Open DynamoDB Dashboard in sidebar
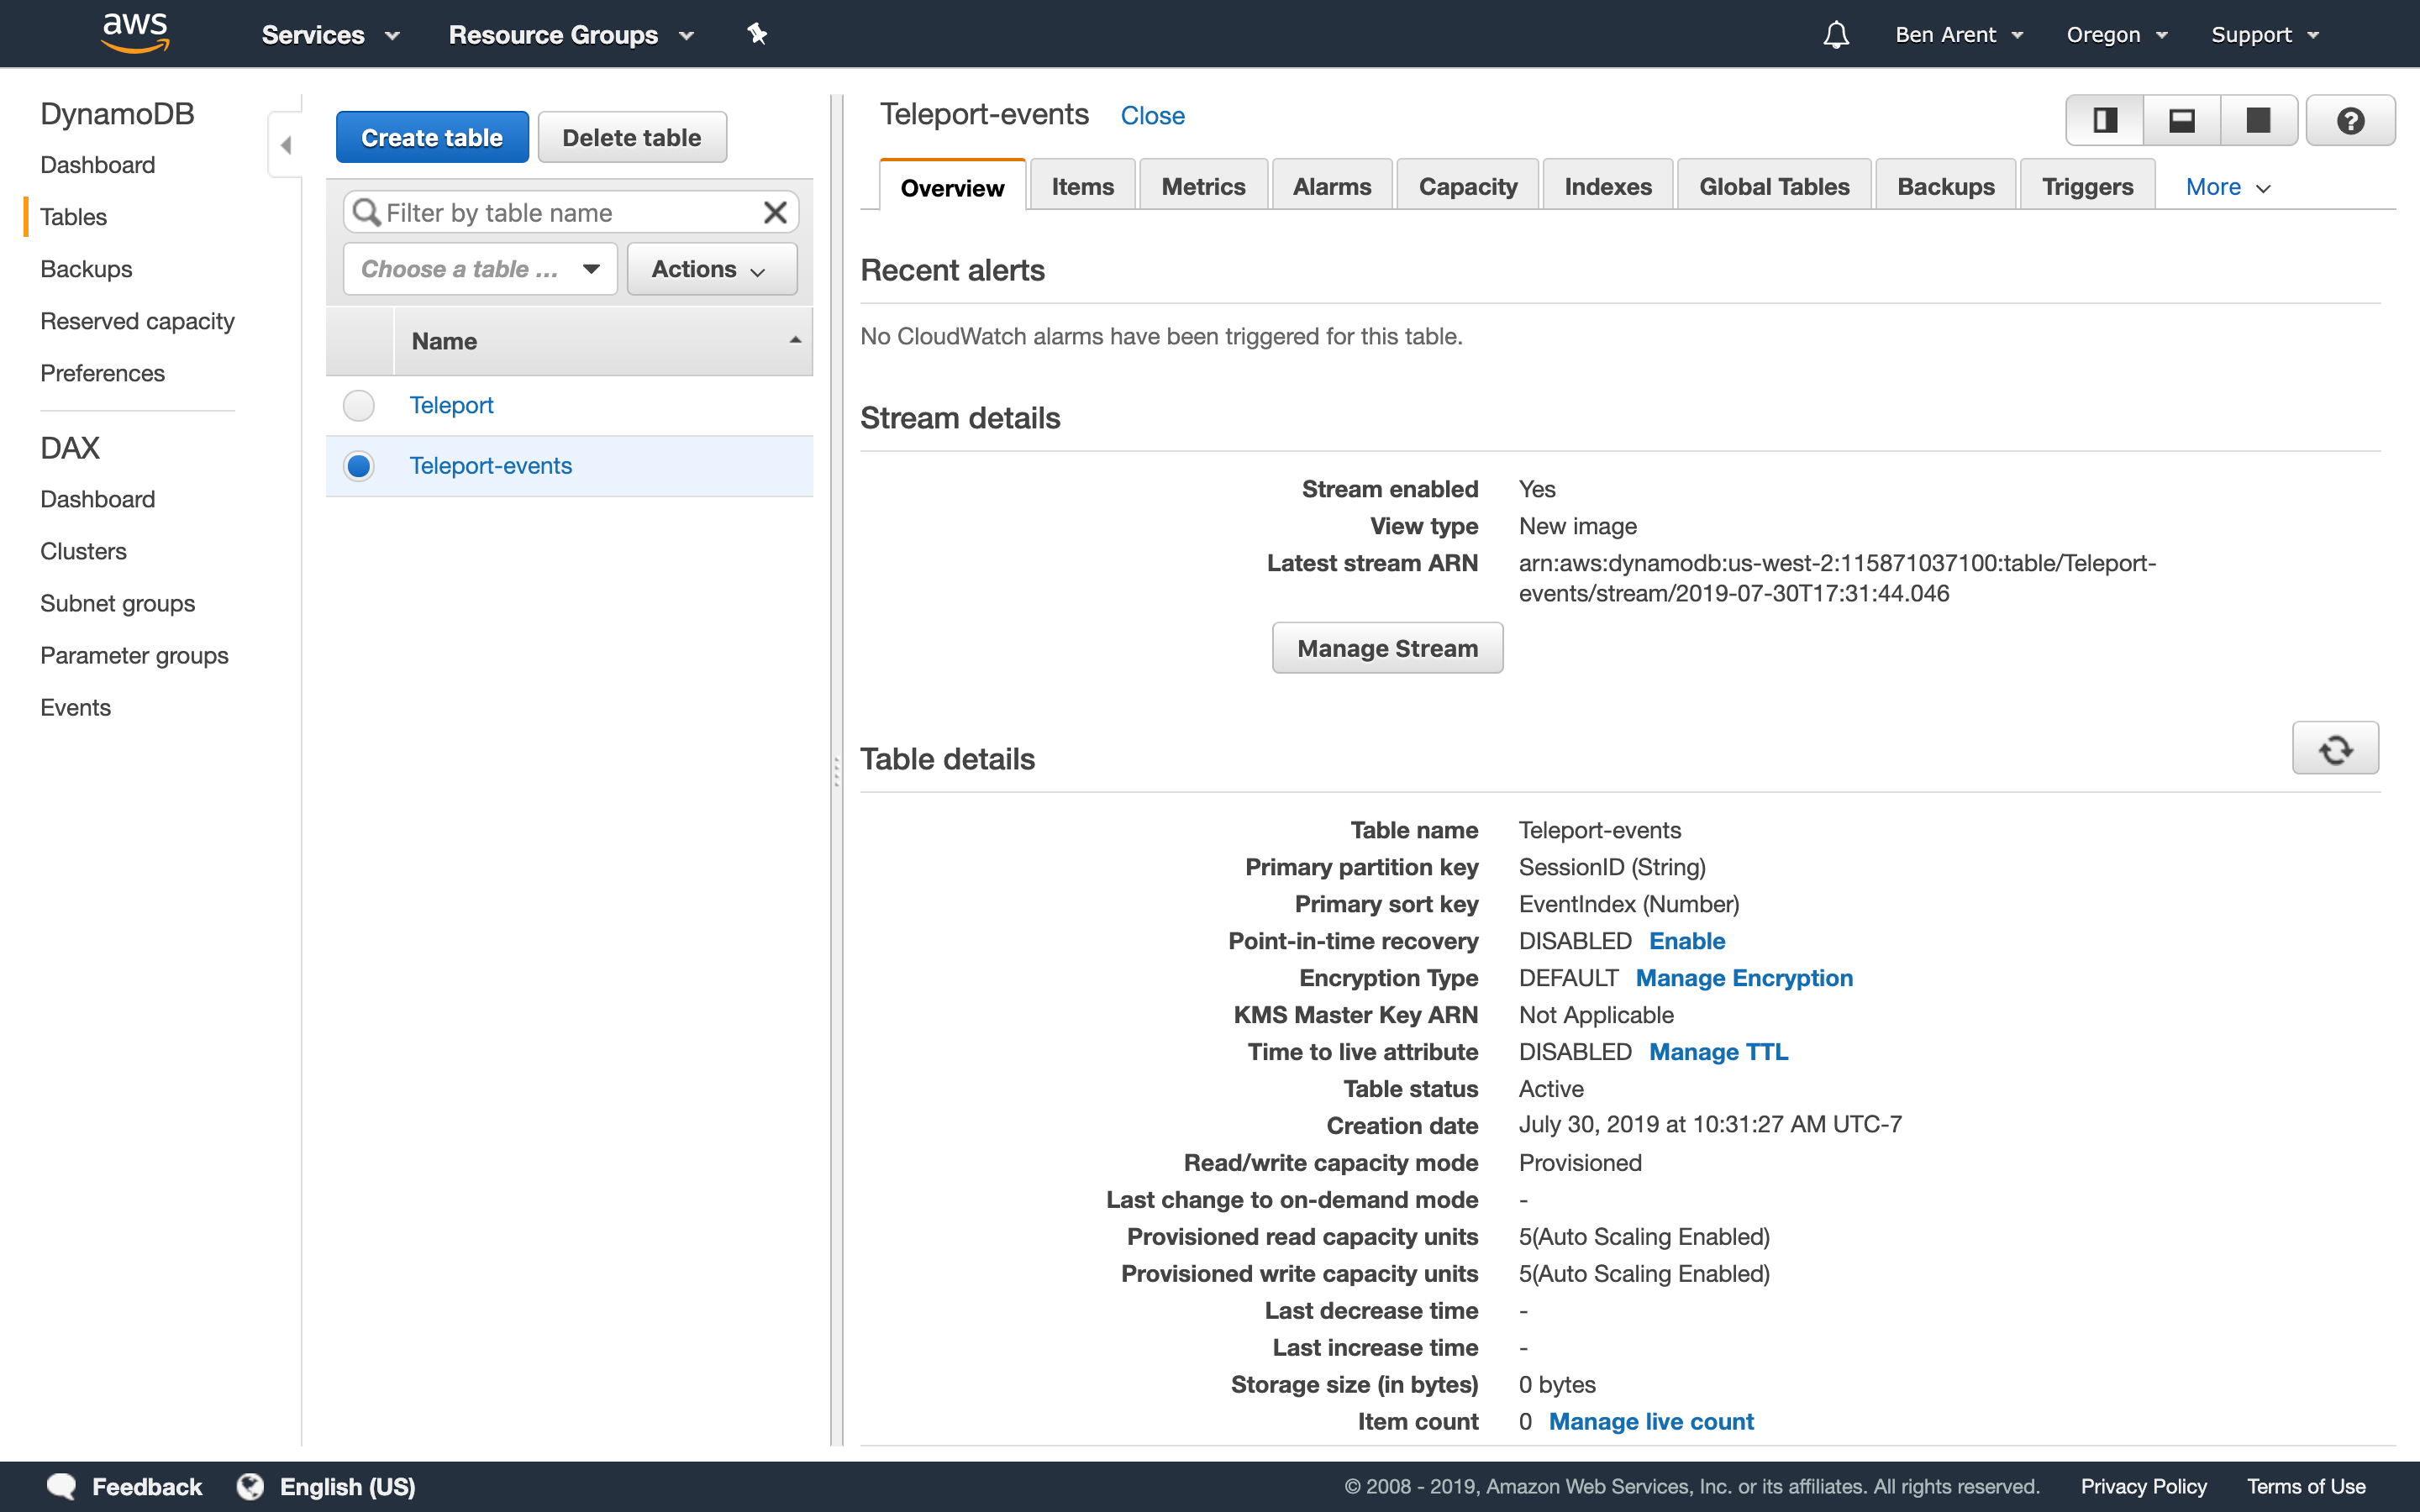This screenshot has width=2420, height=1512. 98,165
